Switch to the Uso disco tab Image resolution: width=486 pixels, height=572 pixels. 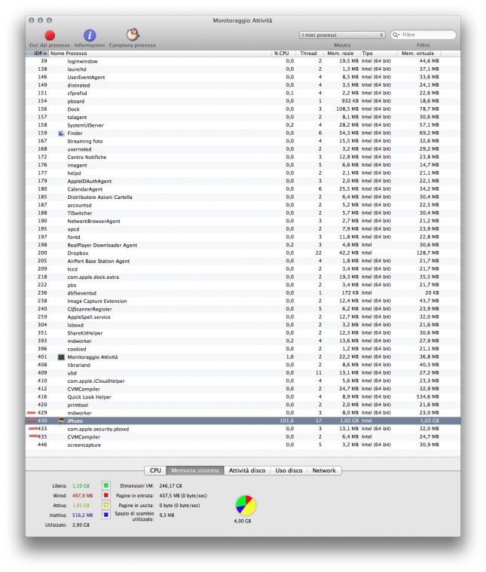(x=289, y=470)
